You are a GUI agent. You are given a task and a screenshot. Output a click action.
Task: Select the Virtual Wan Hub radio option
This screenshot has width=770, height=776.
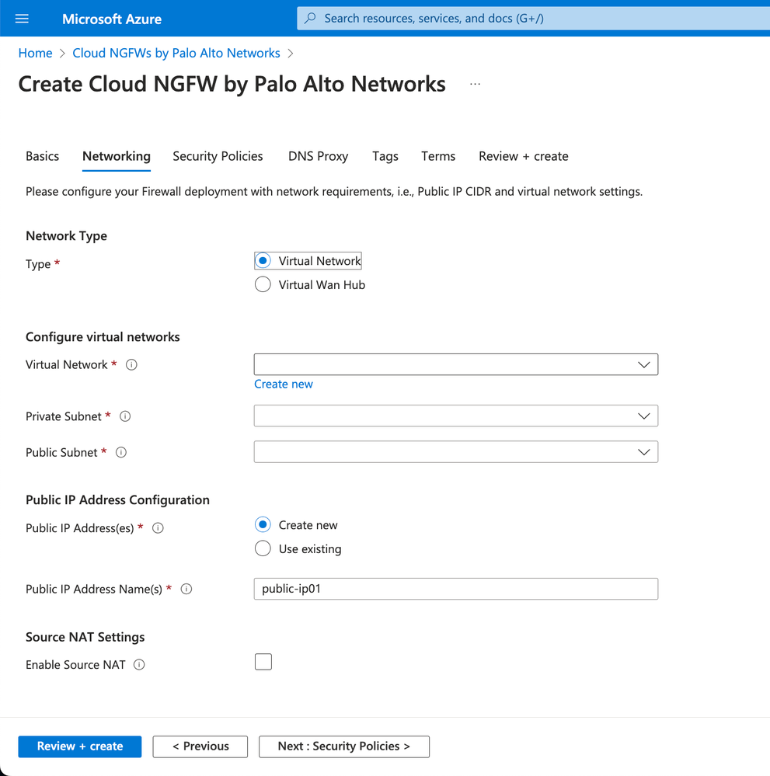coord(263,285)
